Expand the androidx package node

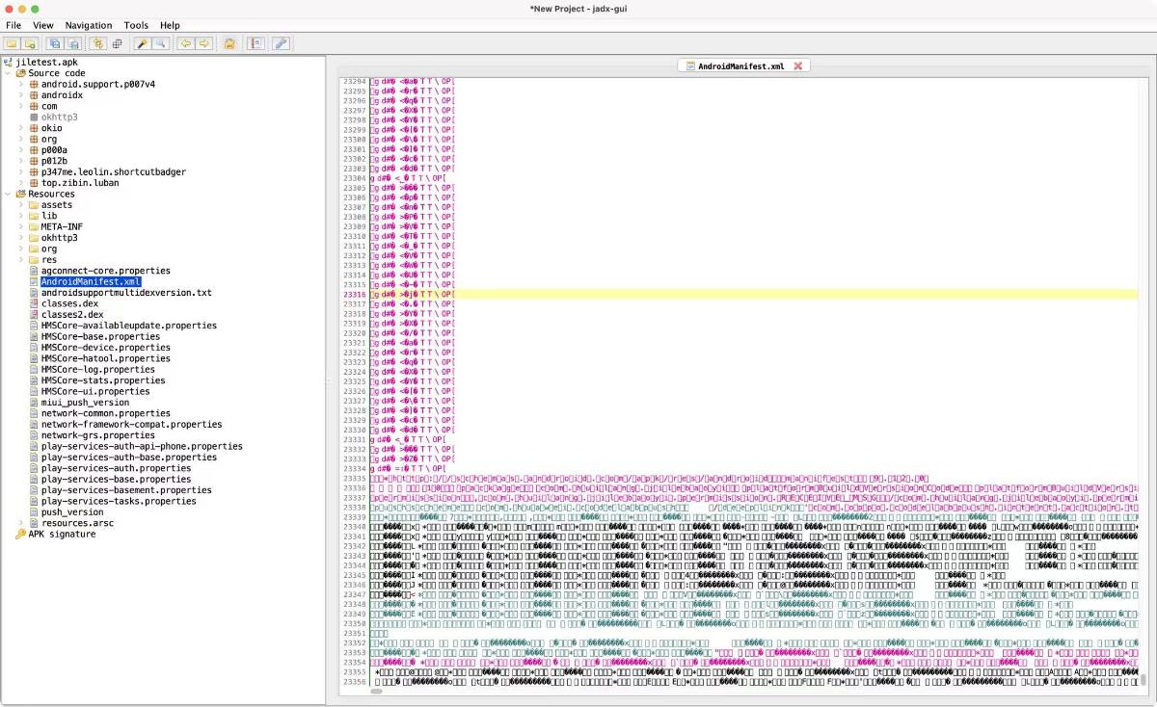pyautogui.click(x=21, y=95)
